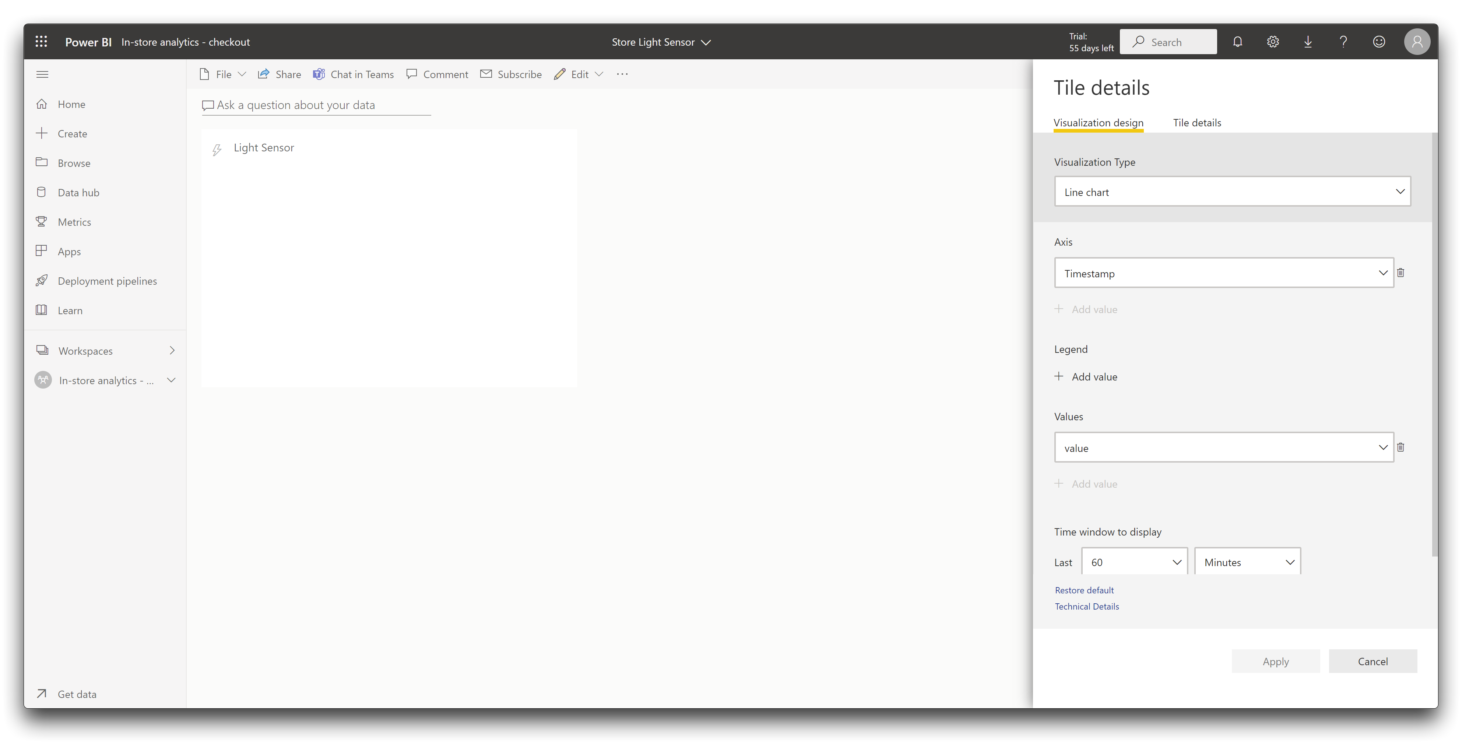
Task: Click the Power BI home logo text
Action: pyautogui.click(x=88, y=42)
